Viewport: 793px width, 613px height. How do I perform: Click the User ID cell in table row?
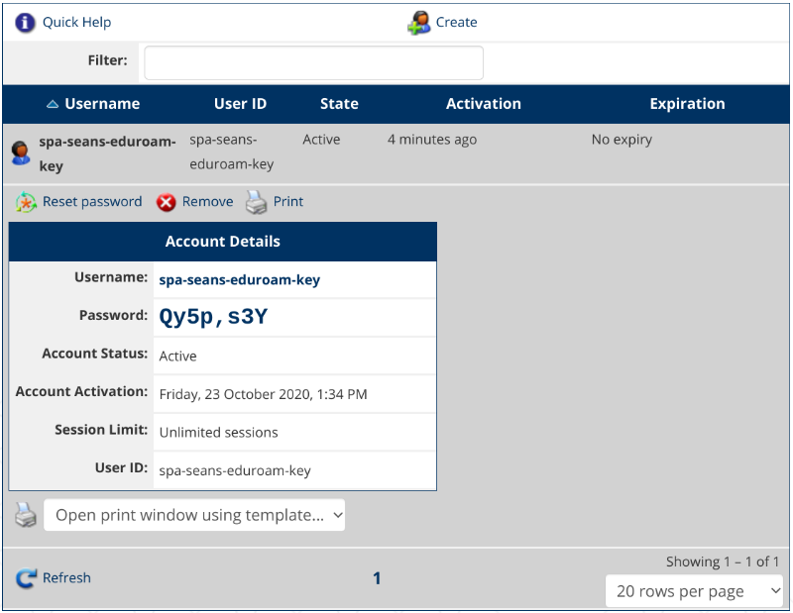coord(232,152)
